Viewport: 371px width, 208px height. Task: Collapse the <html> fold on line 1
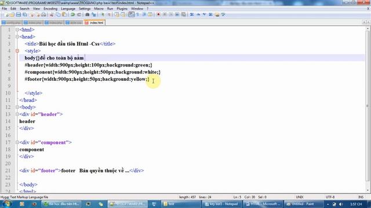(17, 29)
